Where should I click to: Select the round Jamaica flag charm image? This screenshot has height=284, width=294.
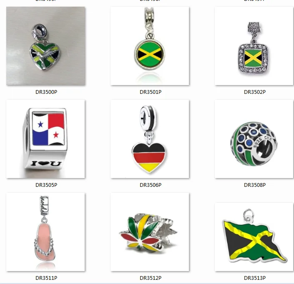[150, 46]
